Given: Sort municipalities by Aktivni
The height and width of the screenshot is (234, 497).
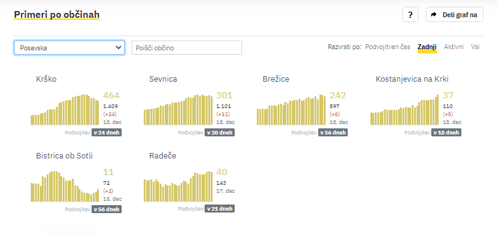Looking at the screenshot, I should (x=453, y=47).
